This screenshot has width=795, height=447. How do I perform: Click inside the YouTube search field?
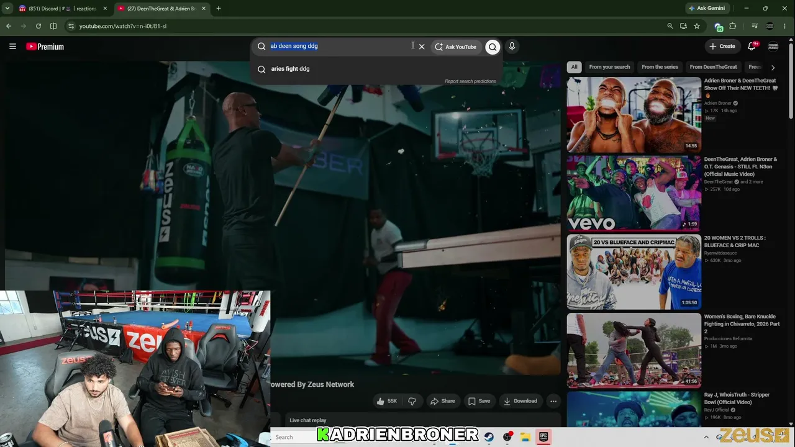(x=340, y=47)
